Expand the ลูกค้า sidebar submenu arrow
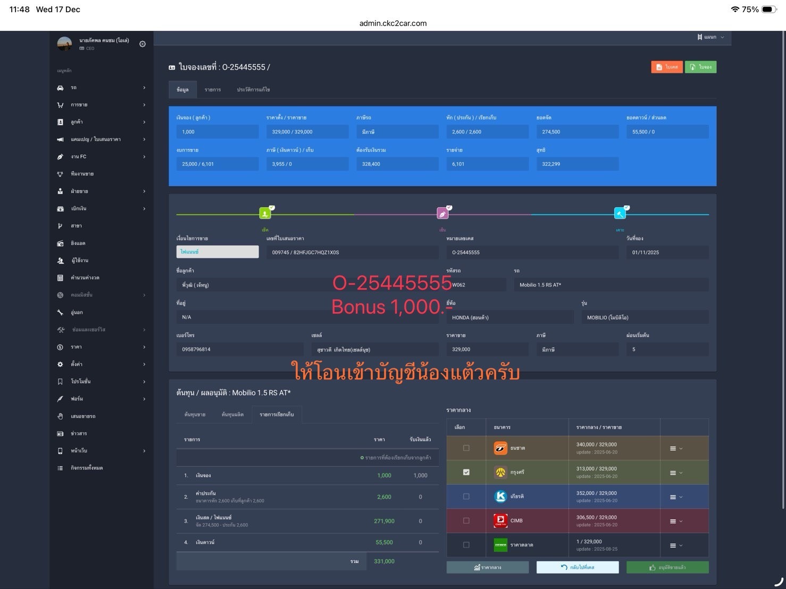This screenshot has width=786, height=589. pyautogui.click(x=144, y=122)
